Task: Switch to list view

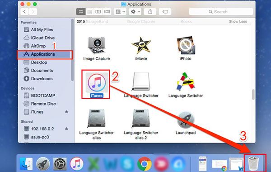Action: 89,12
